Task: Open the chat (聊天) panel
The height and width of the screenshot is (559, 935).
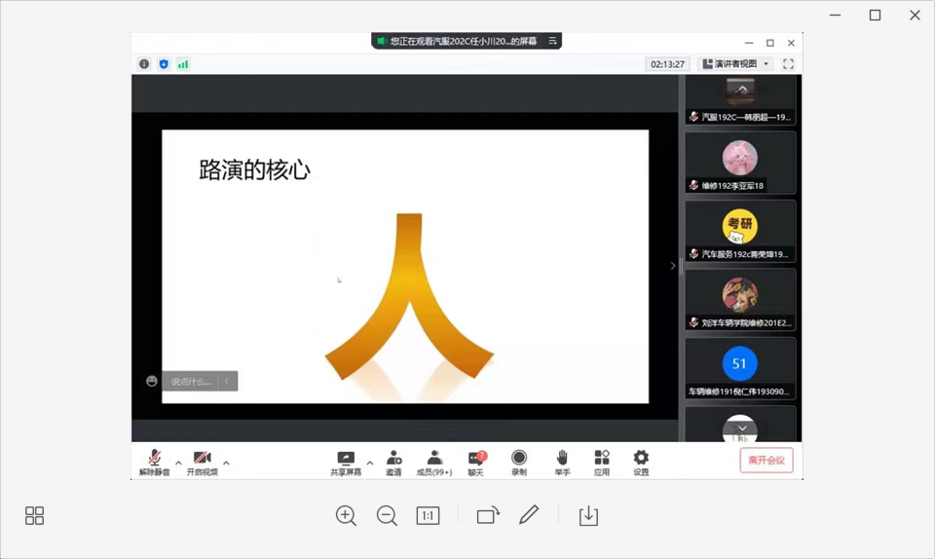Action: point(475,462)
